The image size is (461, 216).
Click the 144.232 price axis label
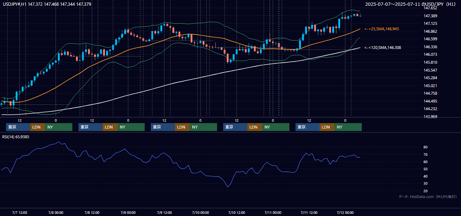click(x=431, y=109)
